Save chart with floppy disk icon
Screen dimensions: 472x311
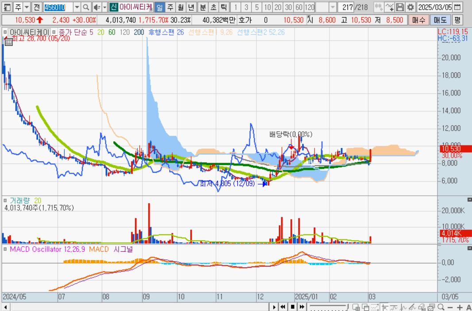(x=400, y=7)
